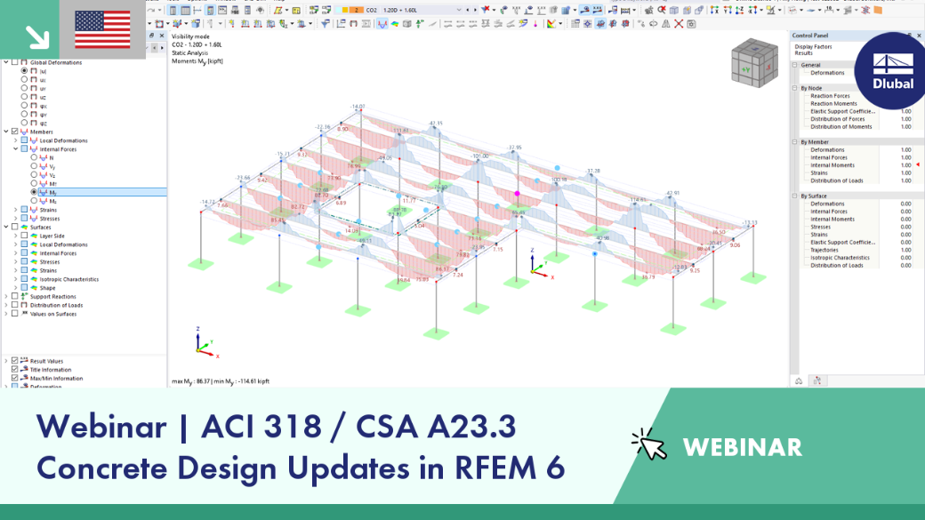Collapse Internal Forces node under Members
The height and width of the screenshot is (520, 925).
coord(15,149)
